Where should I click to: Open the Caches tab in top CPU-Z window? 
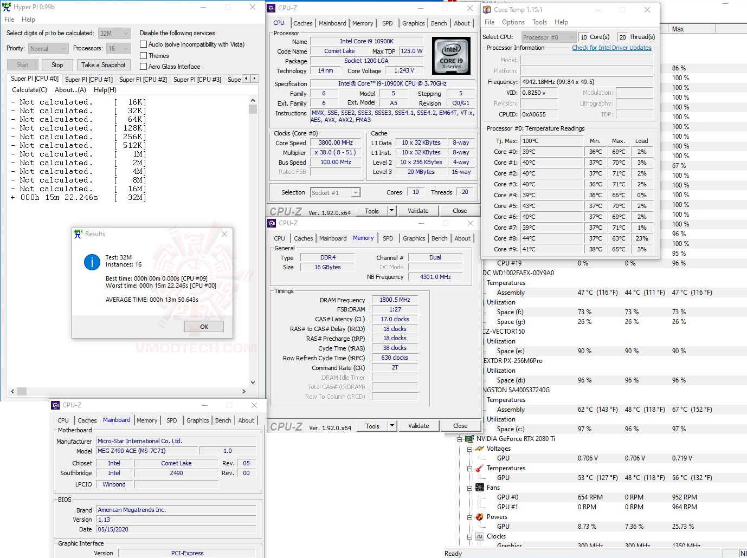[303, 23]
